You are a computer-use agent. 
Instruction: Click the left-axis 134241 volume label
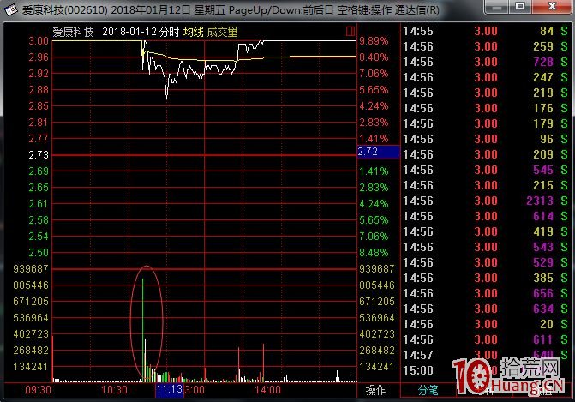[x=31, y=366]
